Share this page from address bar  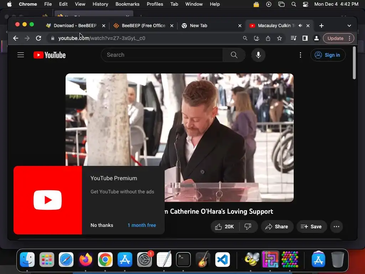[x=268, y=38]
